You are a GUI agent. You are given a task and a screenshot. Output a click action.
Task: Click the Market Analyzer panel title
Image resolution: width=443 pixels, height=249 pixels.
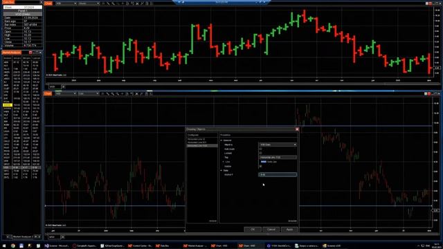coord(12,53)
